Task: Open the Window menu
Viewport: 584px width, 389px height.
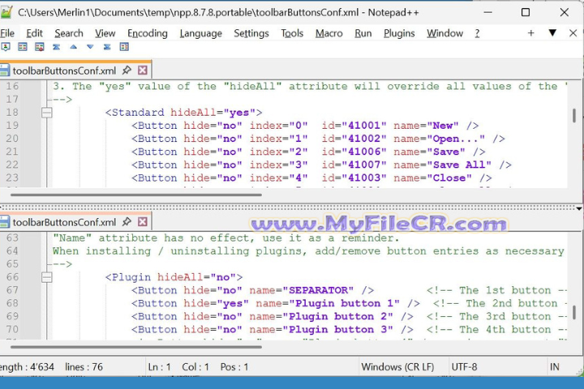Action: (444, 33)
